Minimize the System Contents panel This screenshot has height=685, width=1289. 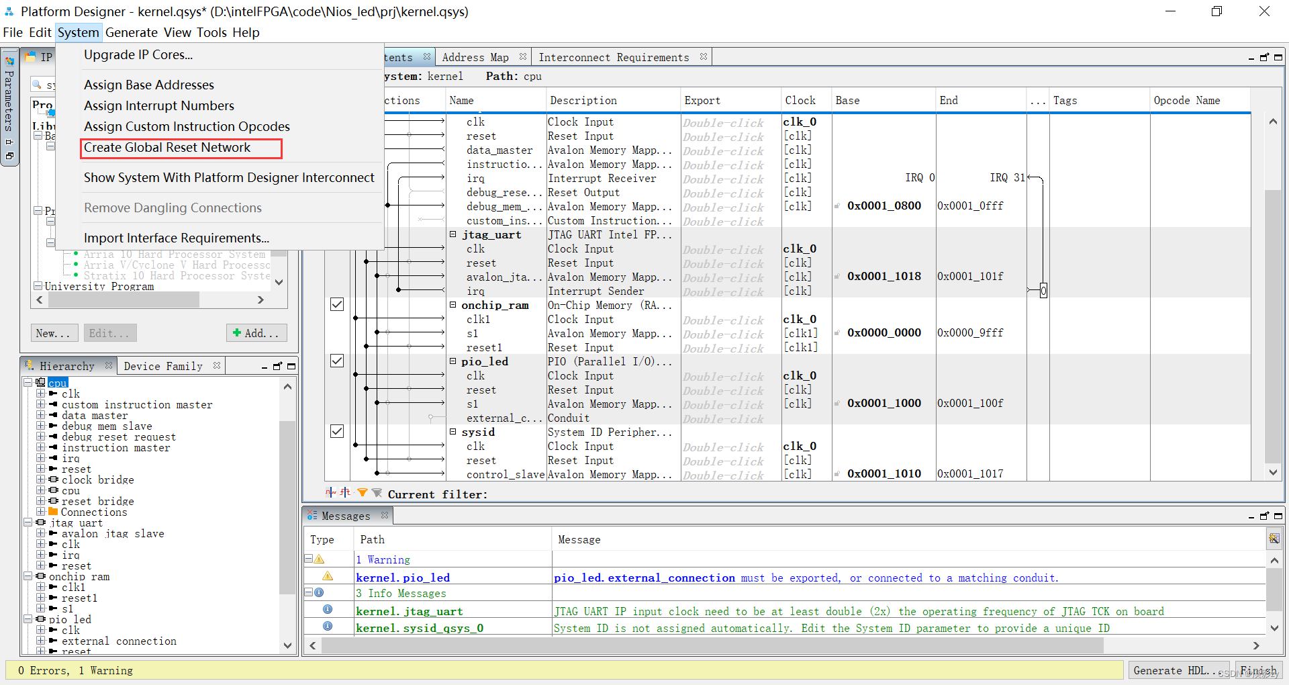(x=1251, y=58)
